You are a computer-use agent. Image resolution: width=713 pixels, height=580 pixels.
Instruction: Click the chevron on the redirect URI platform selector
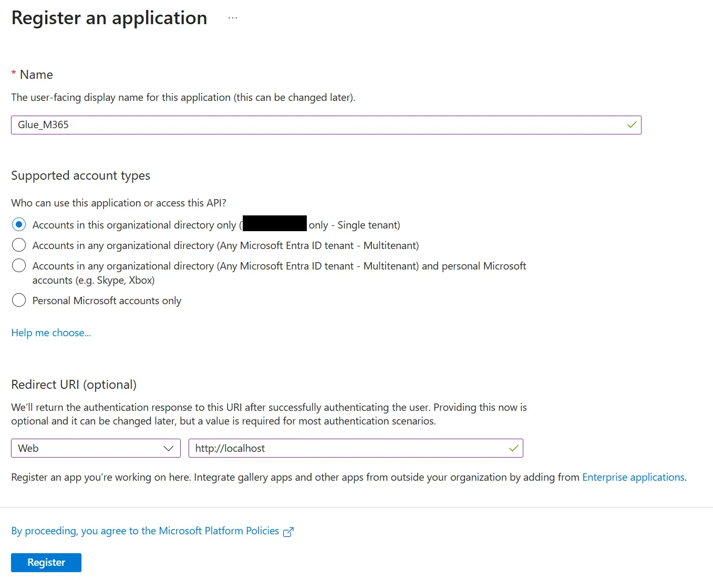pos(168,448)
